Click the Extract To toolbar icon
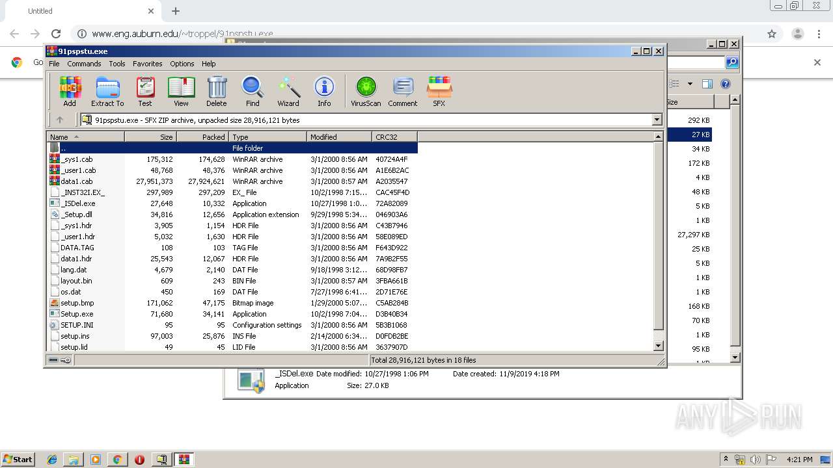This screenshot has width=833, height=468. point(107,91)
